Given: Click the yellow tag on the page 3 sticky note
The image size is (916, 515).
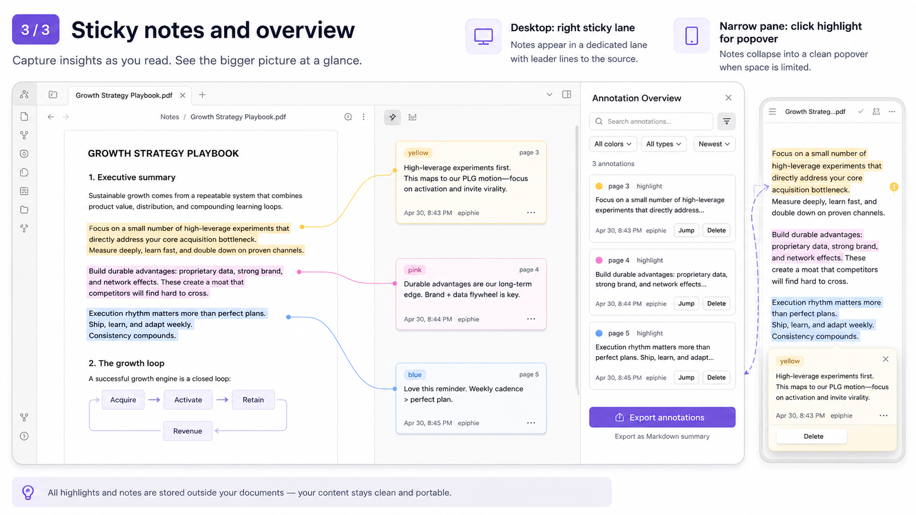Looking at the screenshot, I should pos(418,153).
